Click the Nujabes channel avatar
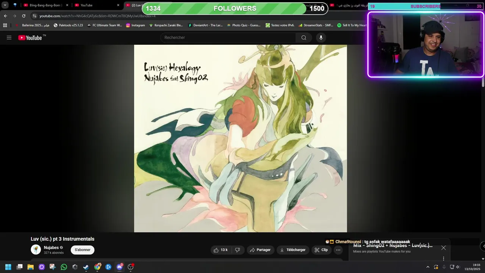The width and height of the screenshot is (485, 273). click(x=36, y=249)
